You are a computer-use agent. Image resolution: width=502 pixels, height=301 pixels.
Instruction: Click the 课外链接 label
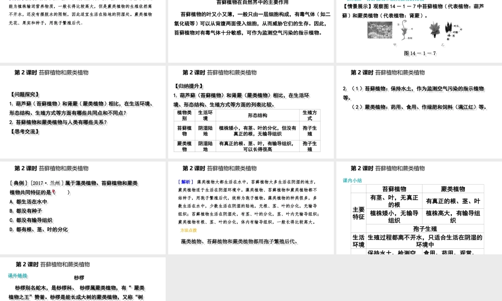(18, 276)
